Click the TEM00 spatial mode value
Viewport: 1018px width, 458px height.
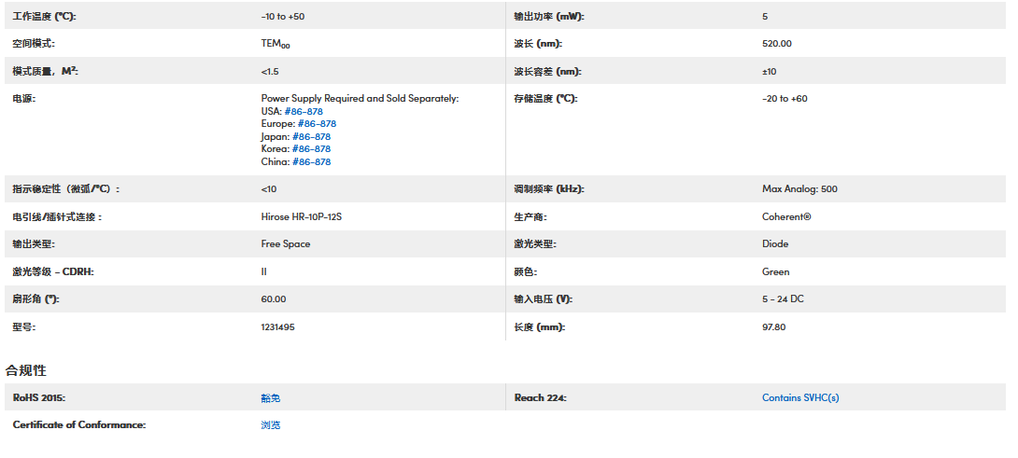[x=276, y=44]
